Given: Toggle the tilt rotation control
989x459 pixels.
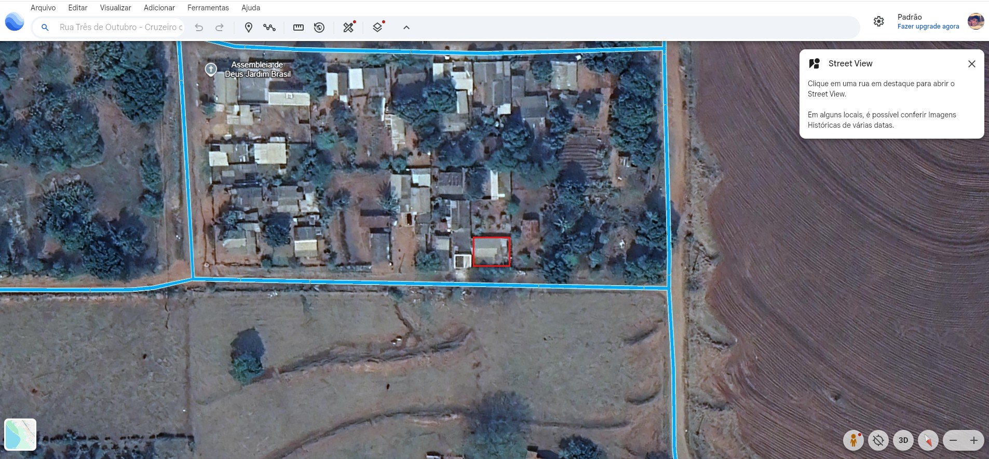Looking at the screenshot, I should (x=878, y=440).
